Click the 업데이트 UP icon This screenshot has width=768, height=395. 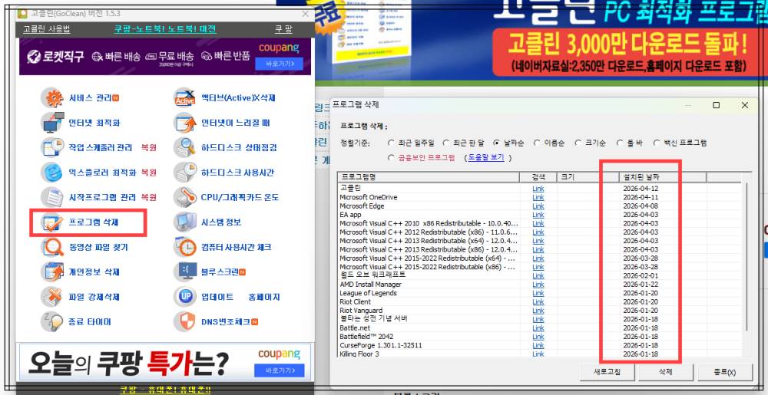[184, 298]
